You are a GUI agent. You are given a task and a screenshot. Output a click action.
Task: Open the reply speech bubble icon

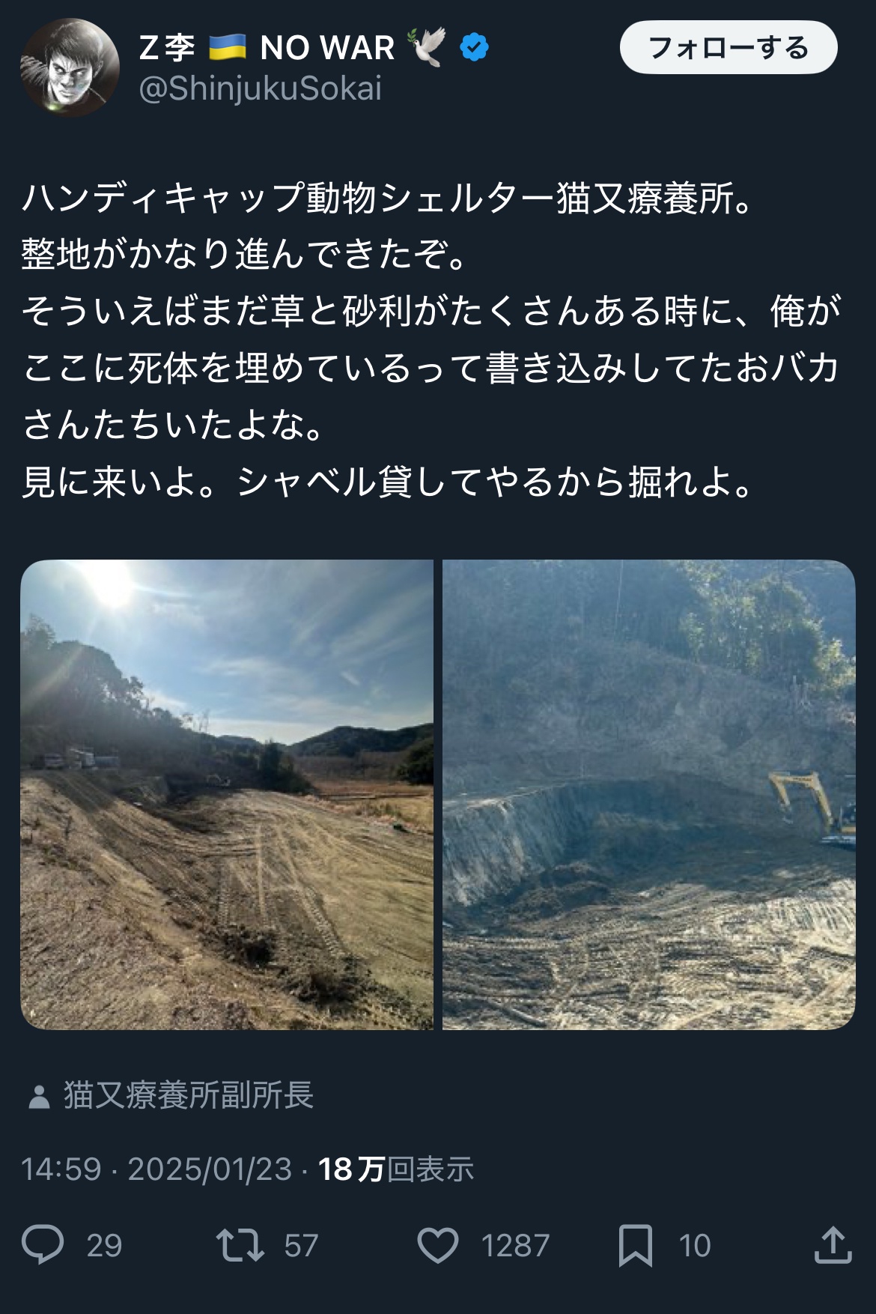pyautogui.click(x=43, y=1244)
